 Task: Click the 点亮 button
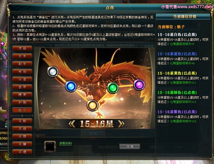pos(130,146)
